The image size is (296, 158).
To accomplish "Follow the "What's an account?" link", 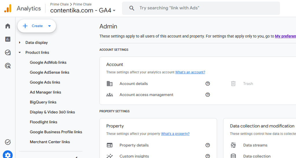I will pyautogui.click(x=190, y=72).
